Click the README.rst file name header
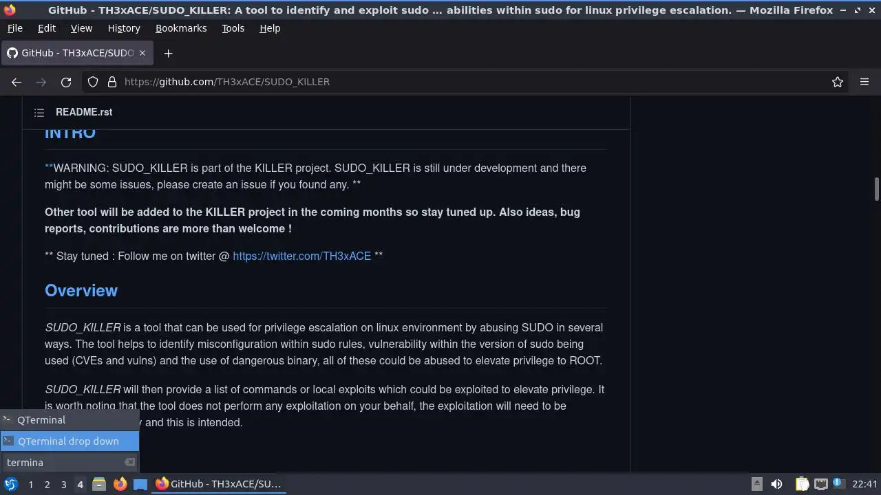Viewport: 881px width, 495px height. point(84,112)
